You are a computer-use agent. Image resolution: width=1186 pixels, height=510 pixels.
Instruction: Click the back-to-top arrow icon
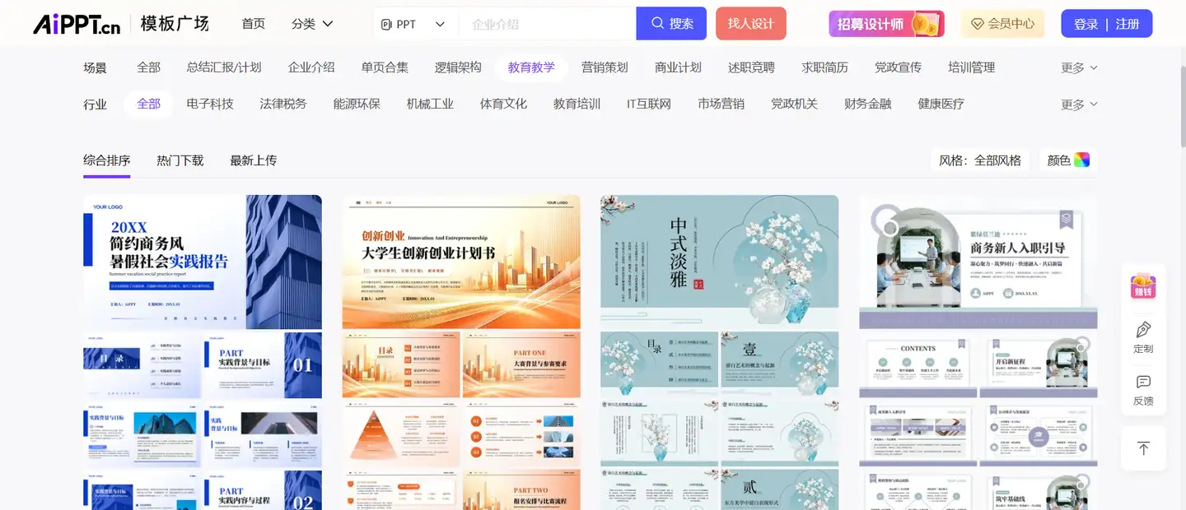click(1143, 448)
